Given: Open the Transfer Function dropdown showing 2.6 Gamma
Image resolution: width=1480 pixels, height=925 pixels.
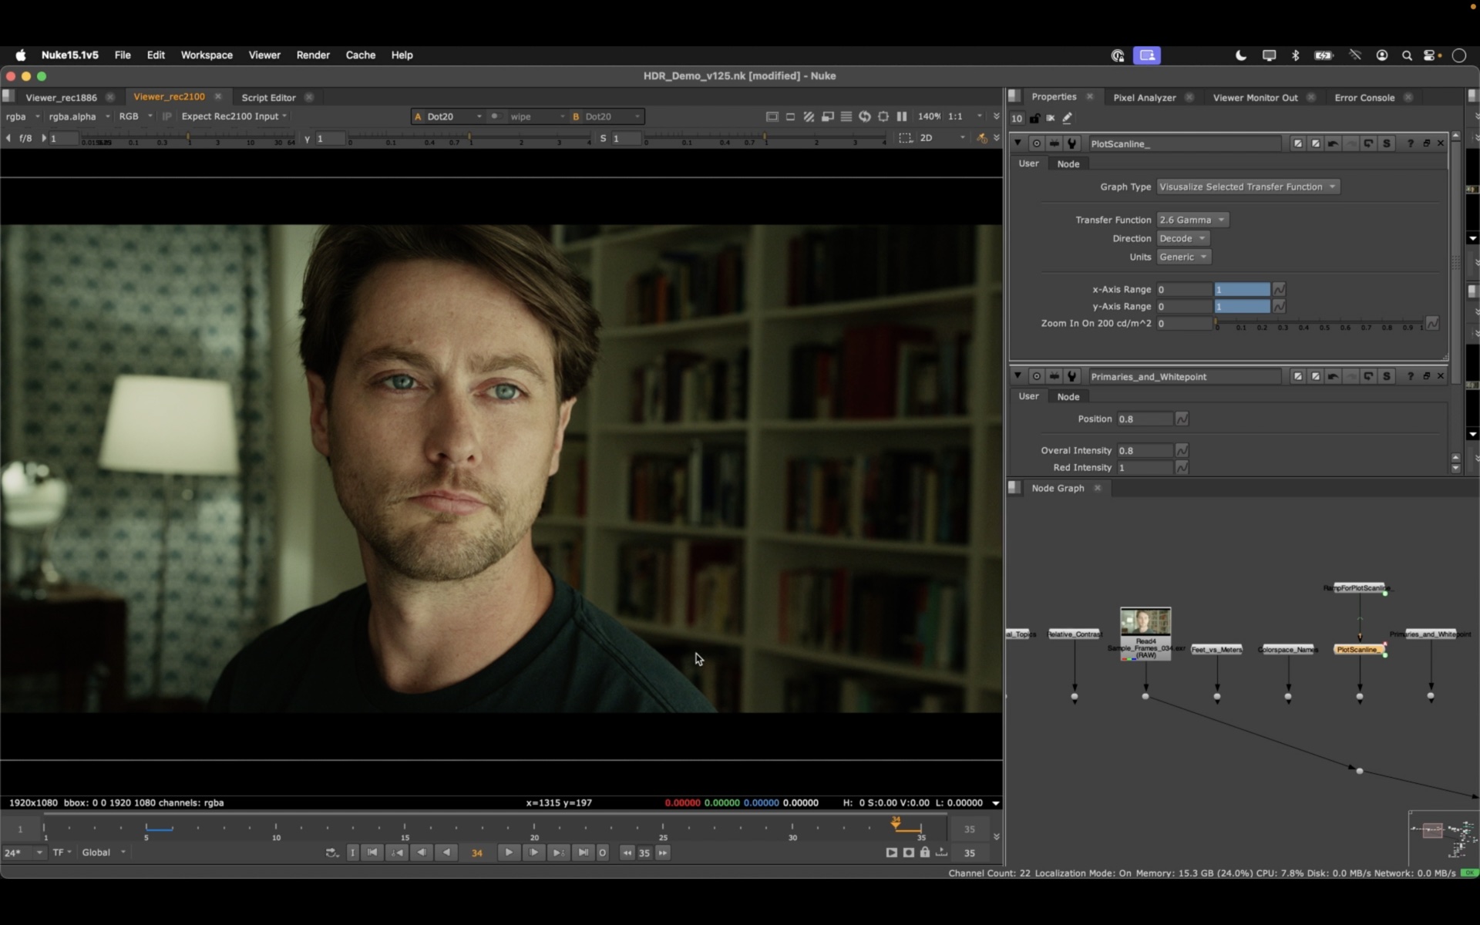Looking at the screenshot, I should [1192, 220].
